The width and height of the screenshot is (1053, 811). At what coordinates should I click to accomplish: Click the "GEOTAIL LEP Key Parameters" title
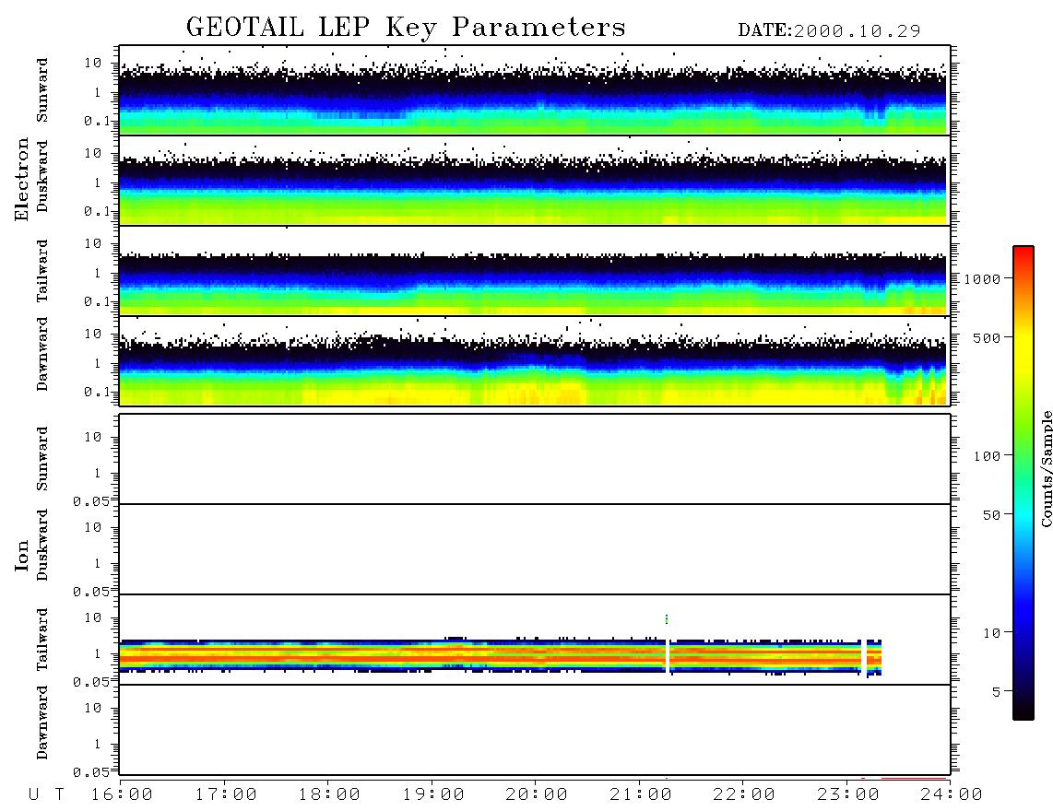pyautogui.click(x=406, y=28)
